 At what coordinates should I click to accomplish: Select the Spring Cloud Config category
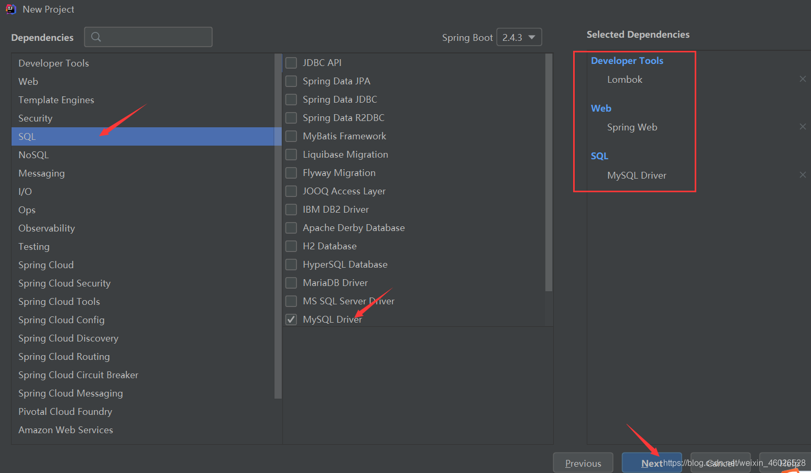coord(143,320)
